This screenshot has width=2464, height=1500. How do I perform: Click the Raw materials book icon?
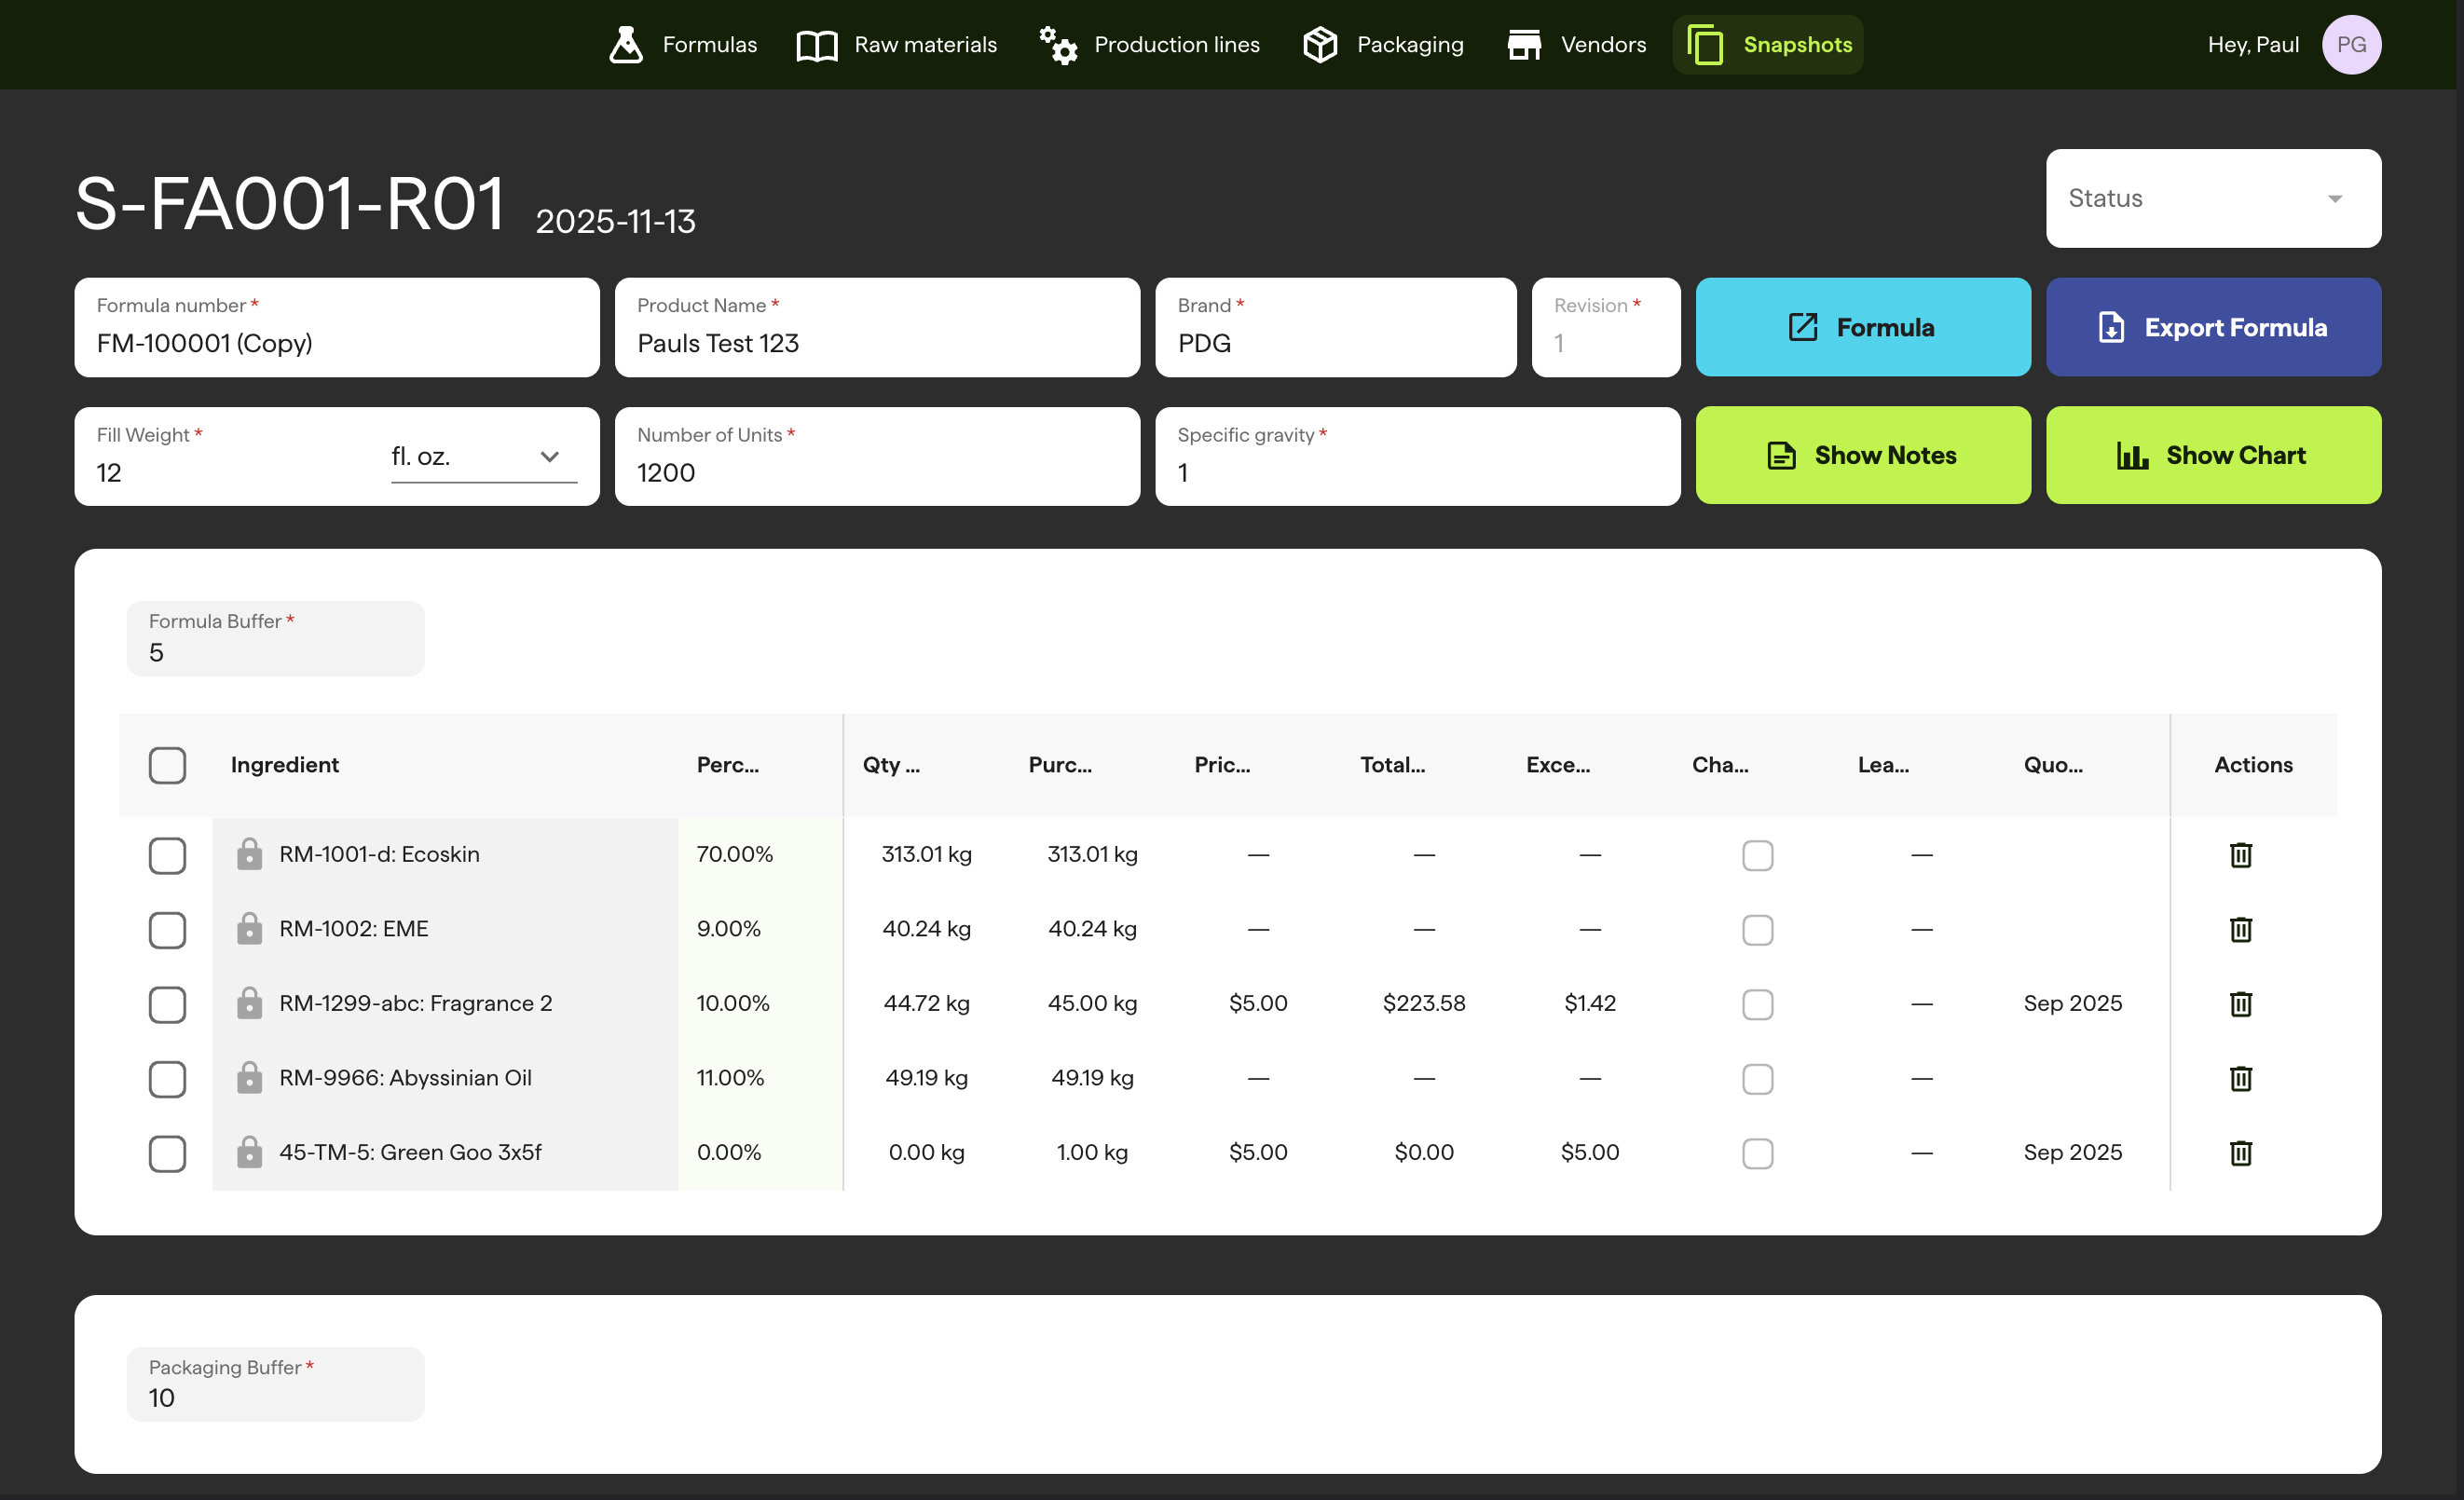coord(815,44)
